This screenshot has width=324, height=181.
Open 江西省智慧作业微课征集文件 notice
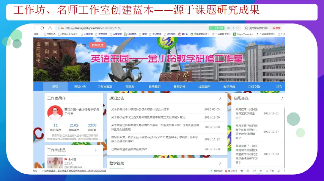[x=129, y=149]
